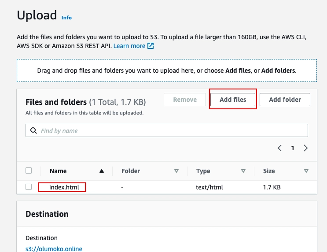Click the Add files button
The width and height of the screenshot is (327, 252).
pos(233,100)
